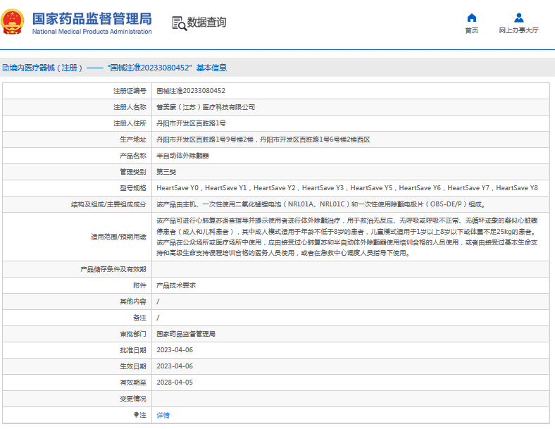Click the 注册人名称 row label

tap(130, 107)
